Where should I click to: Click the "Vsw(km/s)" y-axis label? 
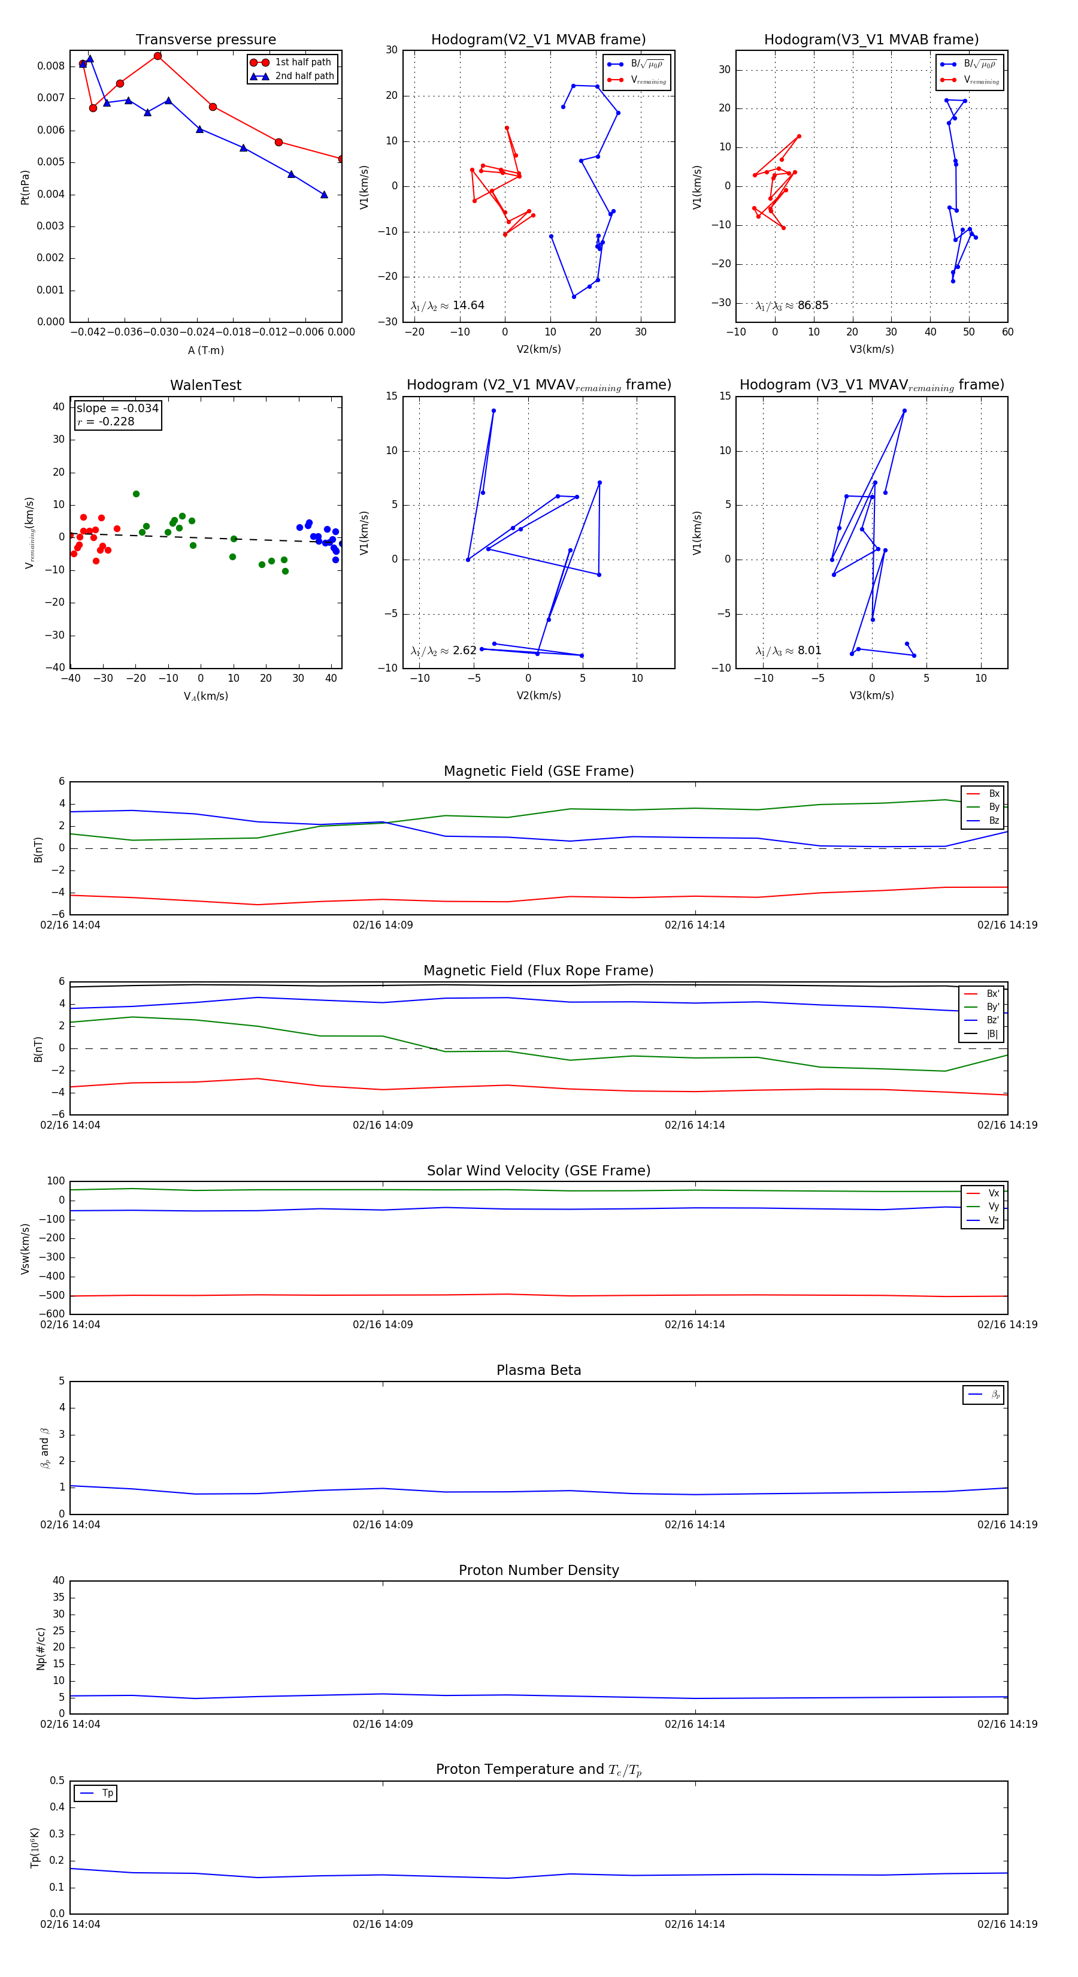tap(25, 1249)
